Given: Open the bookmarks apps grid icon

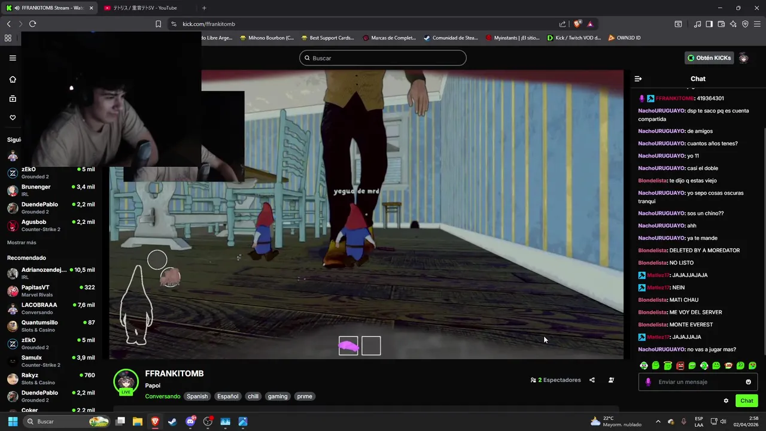Looking at the screenshot, I should coord(8,38).
